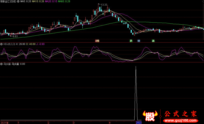The width and height of the screenshot is (204, 124).
Task: Click the red 股 bull logo
Action: [150, 116]
